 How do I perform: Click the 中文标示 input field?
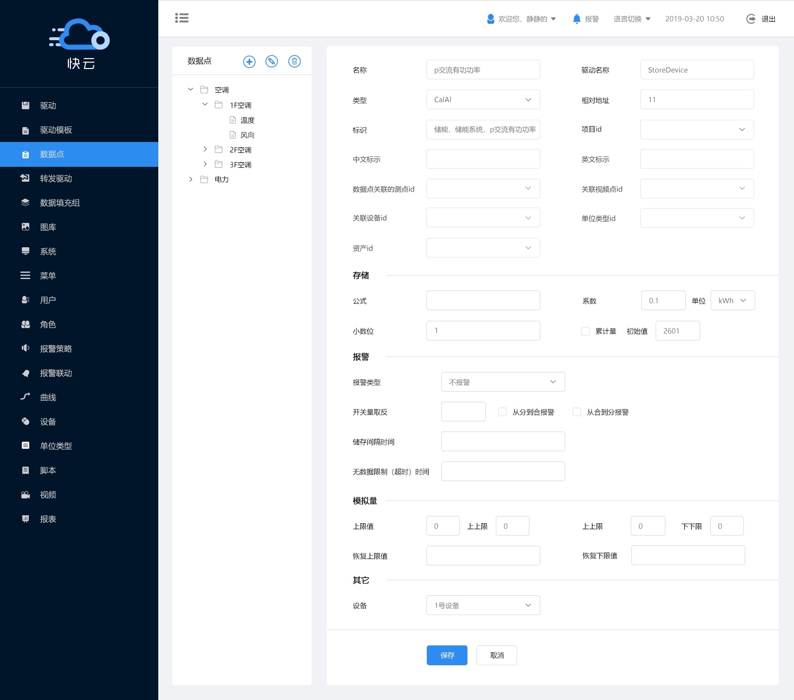pyautogui.click(x=483, y=159)
